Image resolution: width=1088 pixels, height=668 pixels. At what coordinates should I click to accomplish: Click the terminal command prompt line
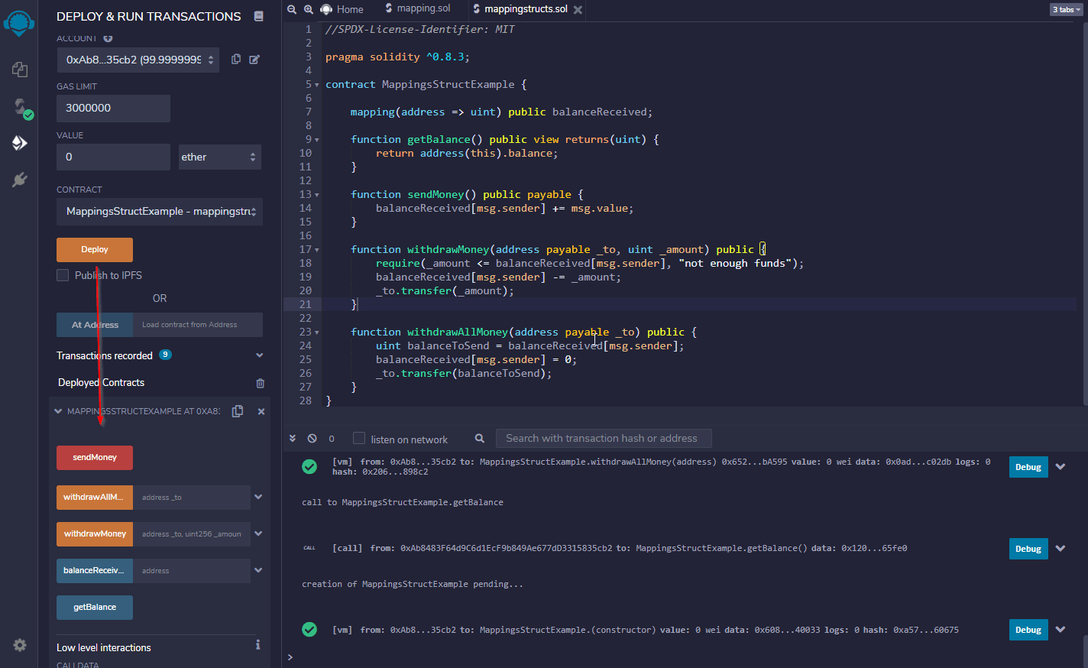tap(685, 657)
